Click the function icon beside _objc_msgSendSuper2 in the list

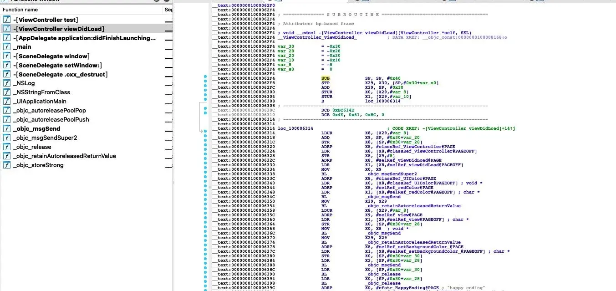[x=7, y=138]
